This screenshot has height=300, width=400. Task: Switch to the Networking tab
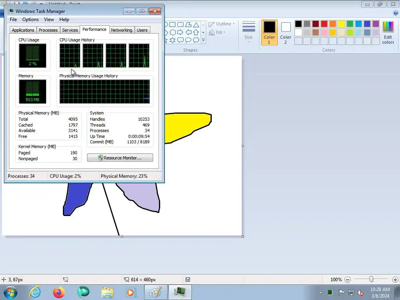coord(121,30)
